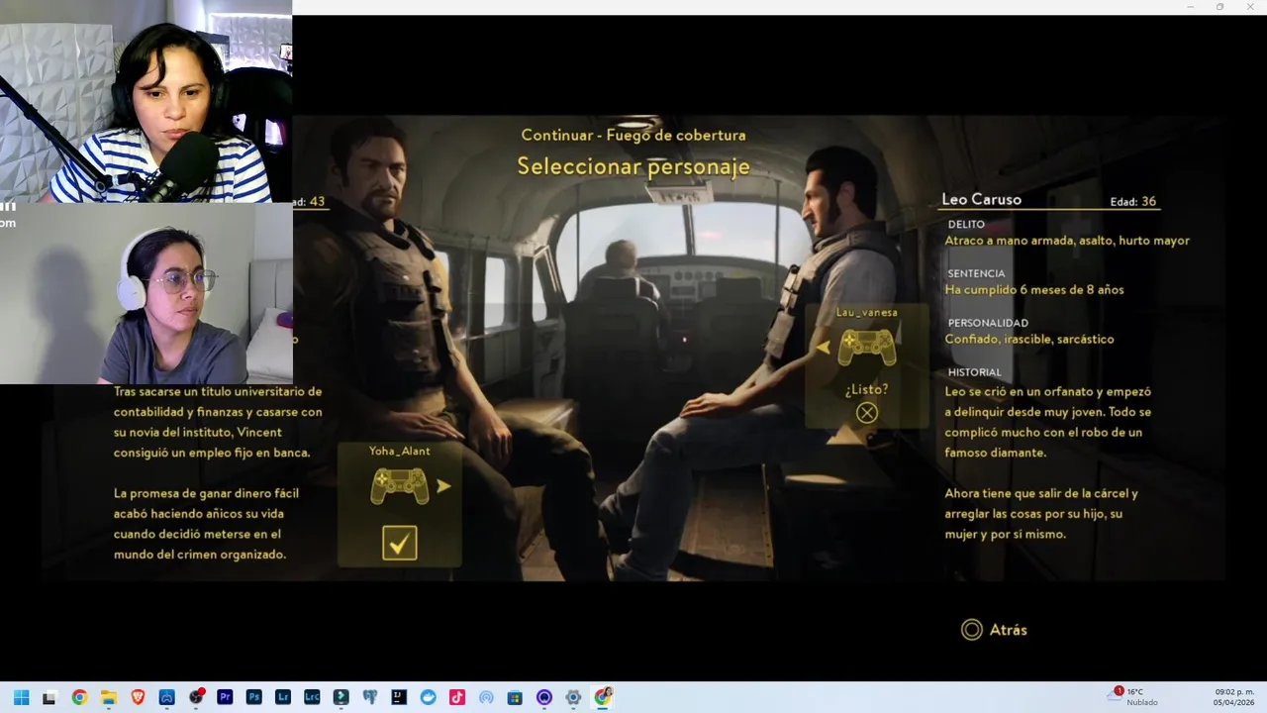1267x713 pixels.
Task: Open the blue controller app in taskbar
Action: pyautogui.click(x=166, y=697)
